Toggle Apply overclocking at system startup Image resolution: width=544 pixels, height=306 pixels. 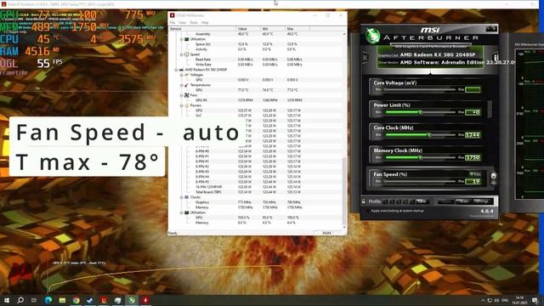pos(368,211)
